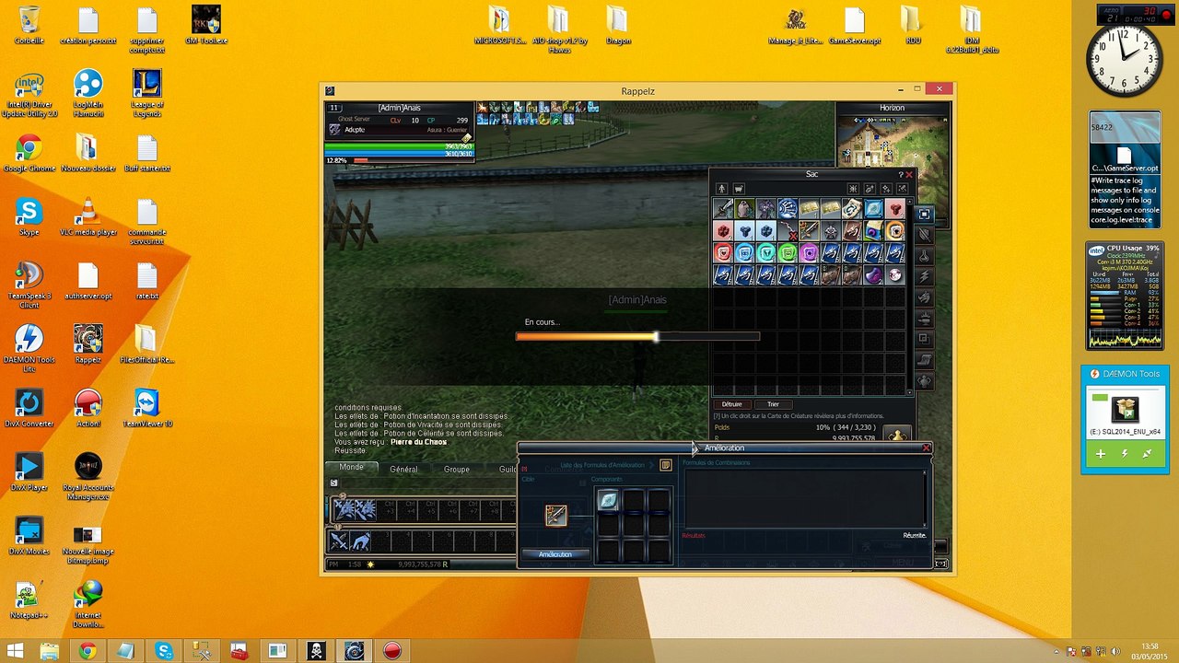Open DAEMON Tools Lite desktop shortcut
This screenshot has height=663, width=1179.
[x=29, y=348]
